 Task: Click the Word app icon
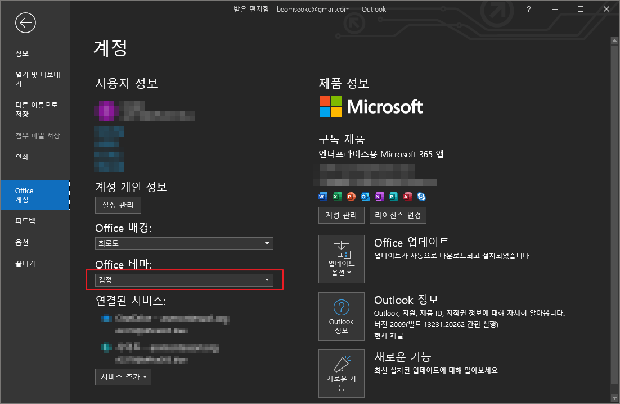point(322,196)
